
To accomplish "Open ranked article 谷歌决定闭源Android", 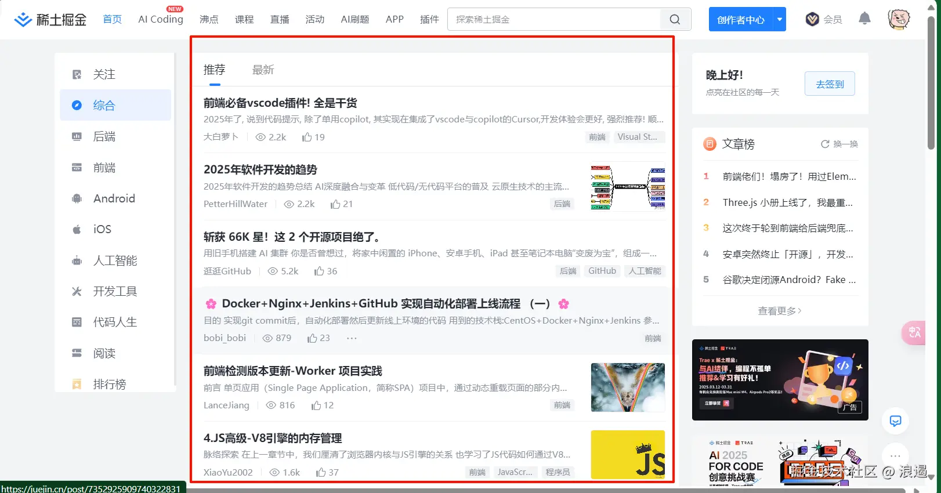I will (x=789, y=280).
